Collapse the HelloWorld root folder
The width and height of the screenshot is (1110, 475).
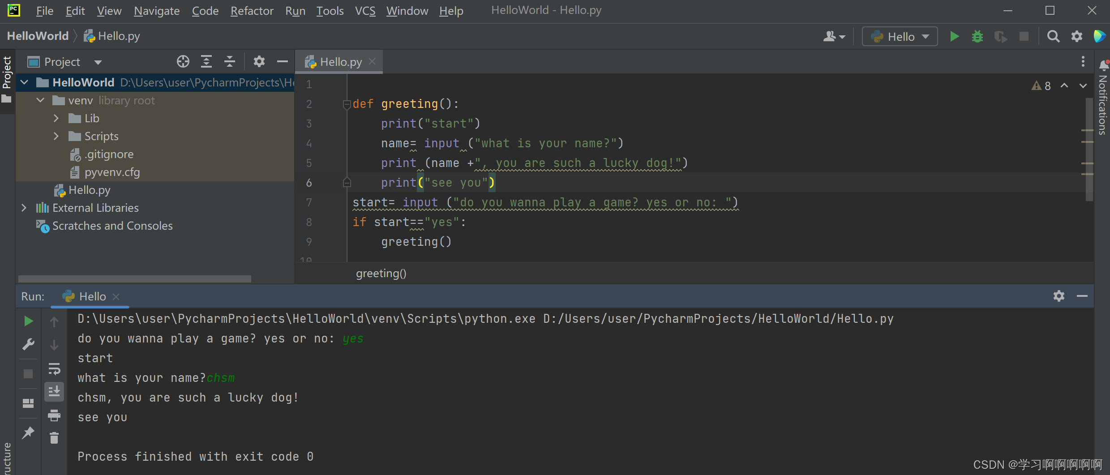(x=25, y=82)
